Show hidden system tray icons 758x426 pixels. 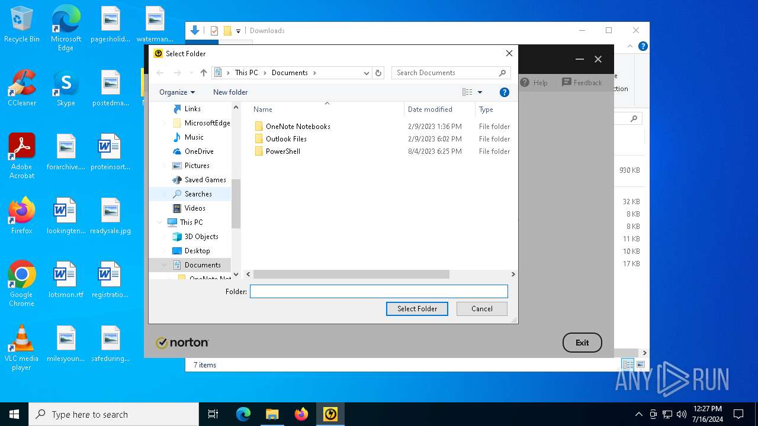[638, 414]
